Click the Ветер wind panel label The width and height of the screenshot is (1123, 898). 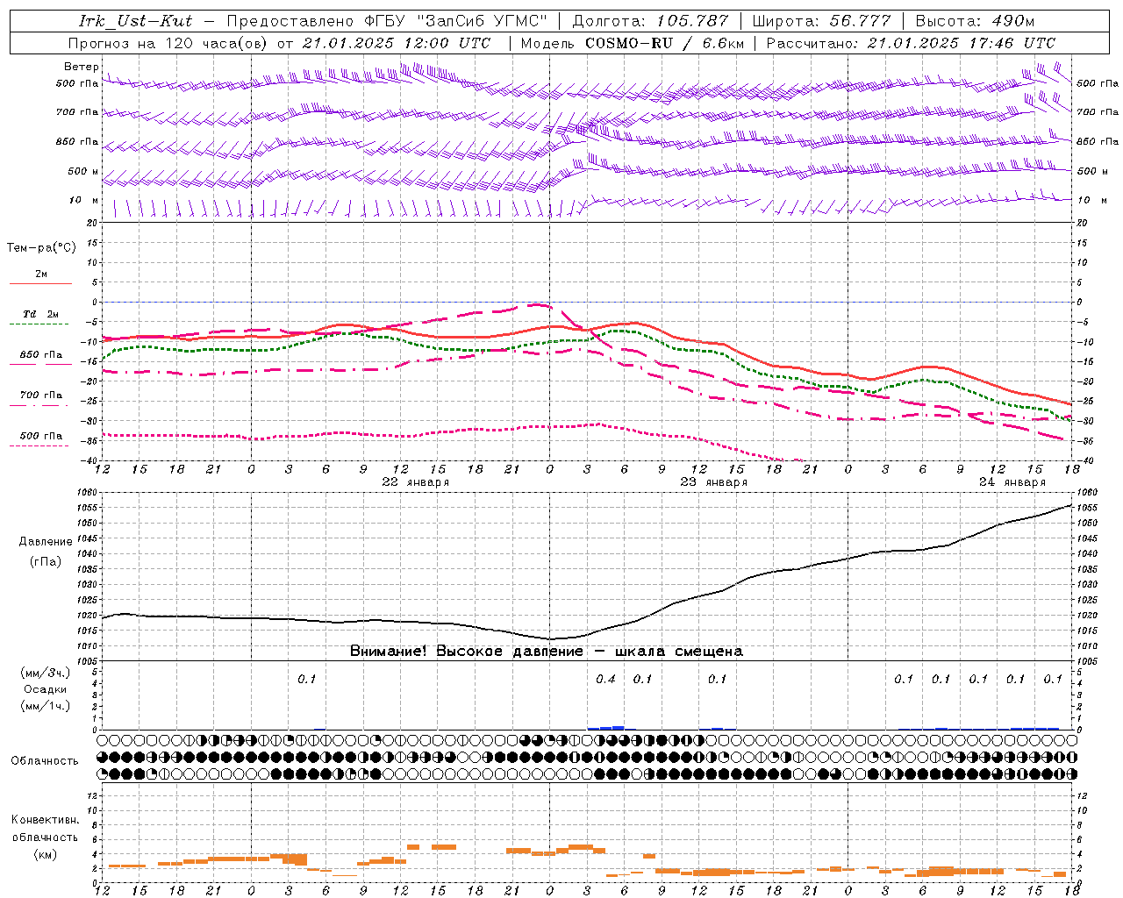click(x=82, y=67)
